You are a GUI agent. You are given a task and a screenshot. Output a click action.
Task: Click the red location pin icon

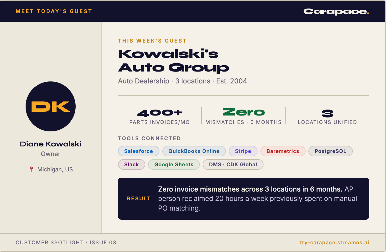coord(31,169)
